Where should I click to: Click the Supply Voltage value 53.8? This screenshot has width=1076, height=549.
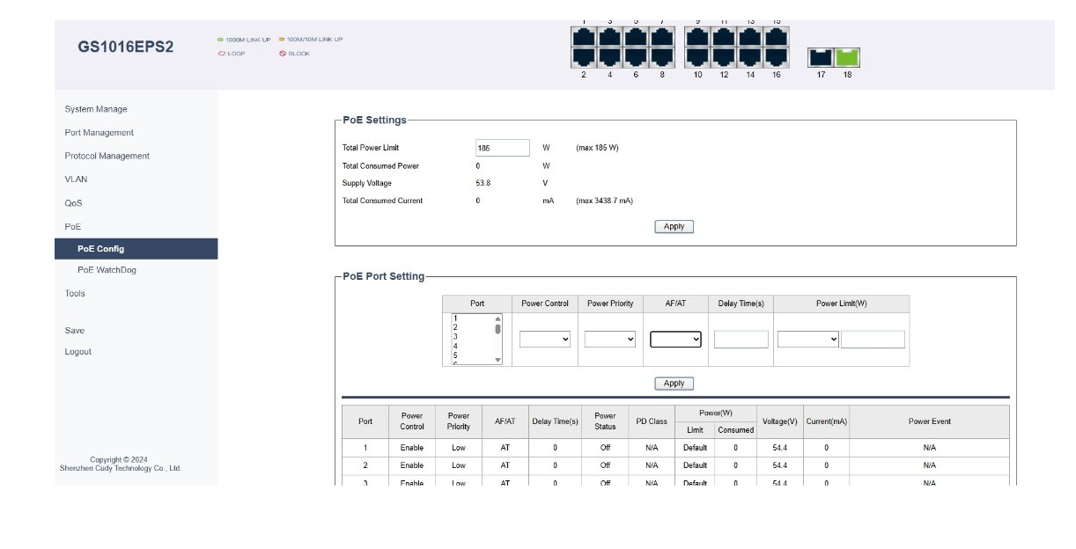coord(483,183)
